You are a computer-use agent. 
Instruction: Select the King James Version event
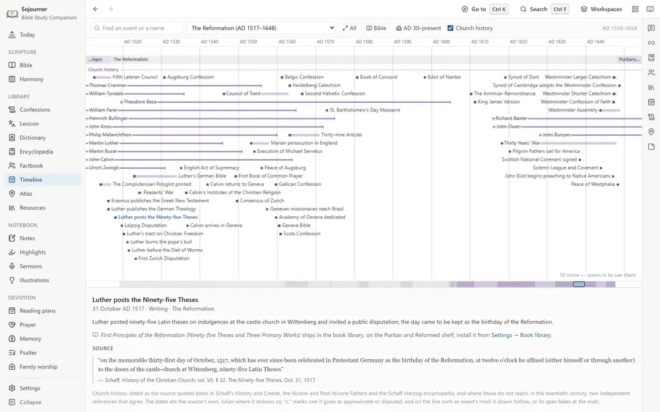(497, 102)
